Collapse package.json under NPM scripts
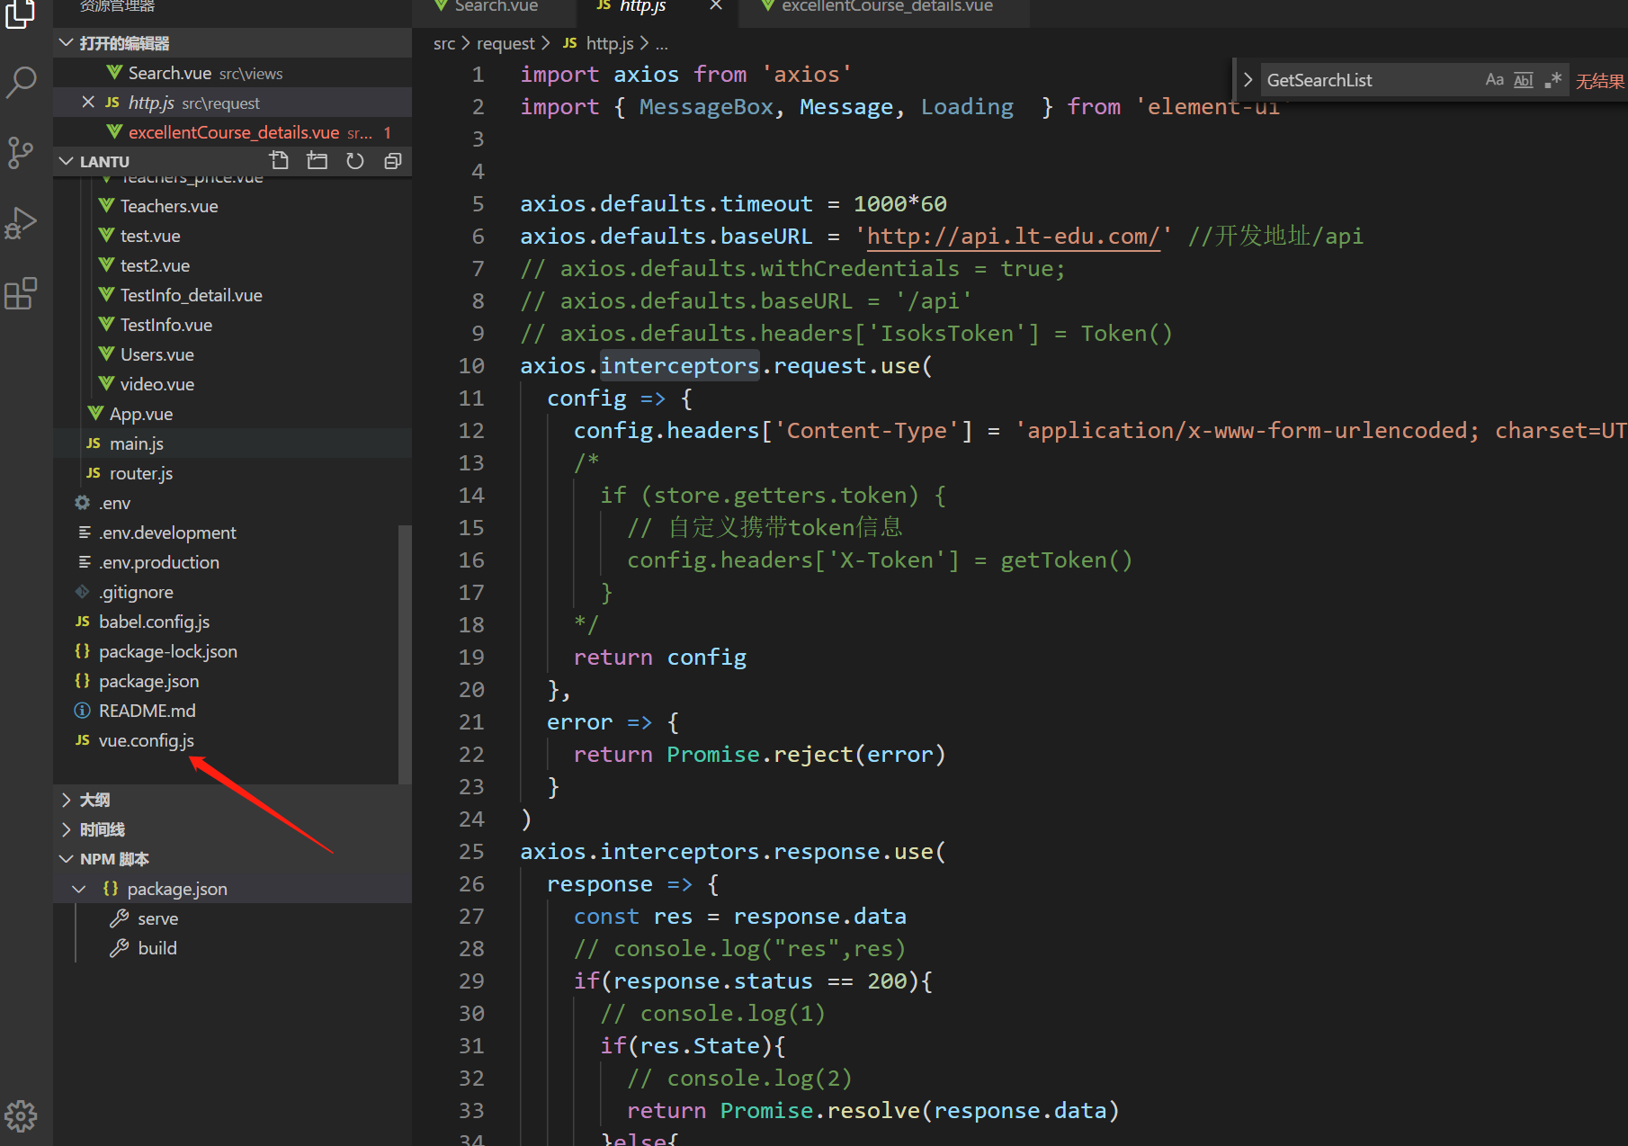Screen dimensions: 1628x1146 tap(79, 889)
